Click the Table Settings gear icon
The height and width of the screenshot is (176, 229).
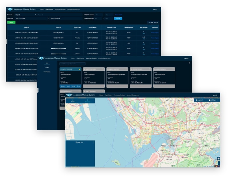149,22
